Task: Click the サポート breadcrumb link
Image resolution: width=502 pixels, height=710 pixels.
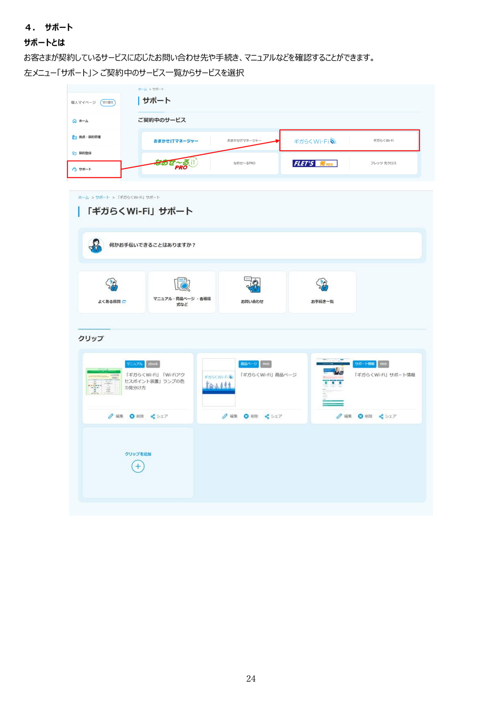Action: [102, 197]
